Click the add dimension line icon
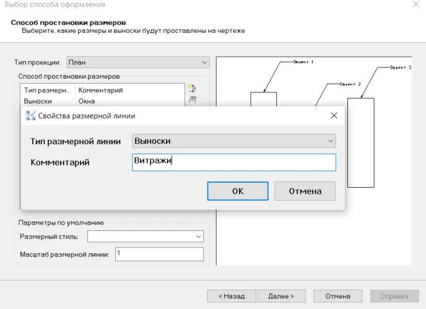 192,89
